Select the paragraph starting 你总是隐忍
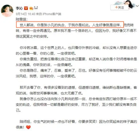Viewport: 140px width, 131px height. pyautogui.click(x=76, y=73)
